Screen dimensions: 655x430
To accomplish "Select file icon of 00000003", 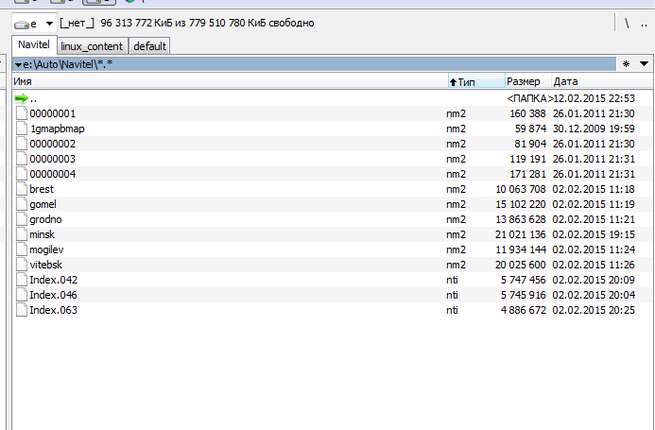I will point(22,159).
